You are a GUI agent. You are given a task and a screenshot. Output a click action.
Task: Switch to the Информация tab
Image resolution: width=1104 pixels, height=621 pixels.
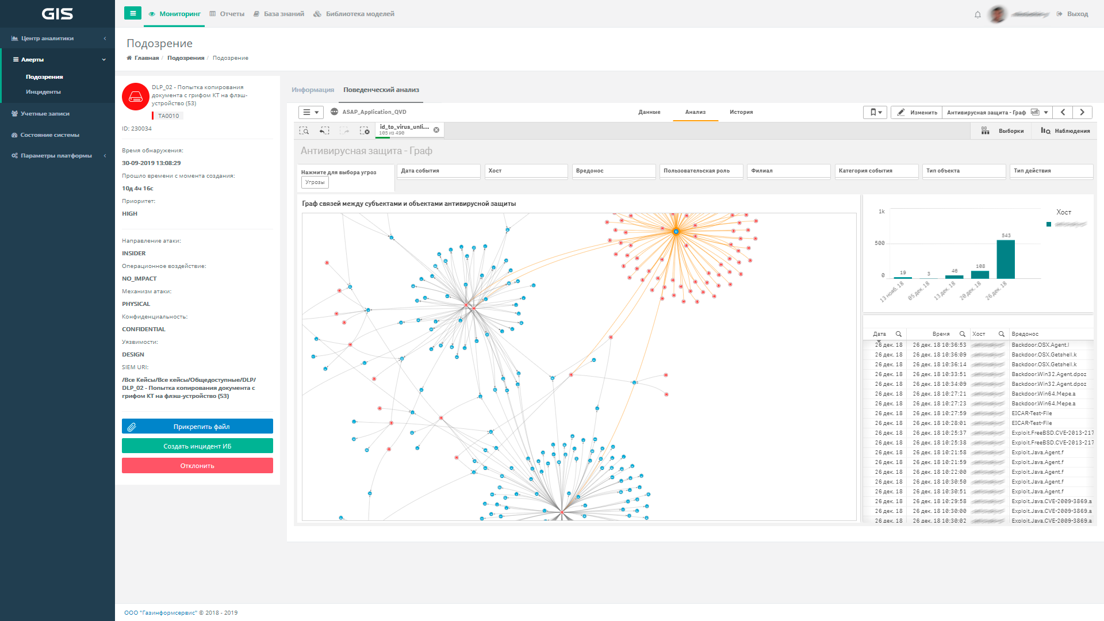coord(312,90)
